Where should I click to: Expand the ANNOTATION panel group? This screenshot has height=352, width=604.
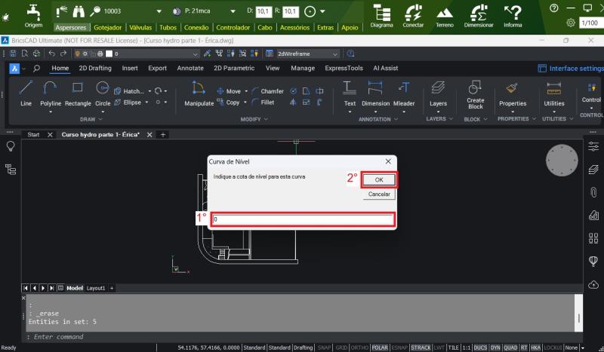pyautogui.click(x=378, y=119)
